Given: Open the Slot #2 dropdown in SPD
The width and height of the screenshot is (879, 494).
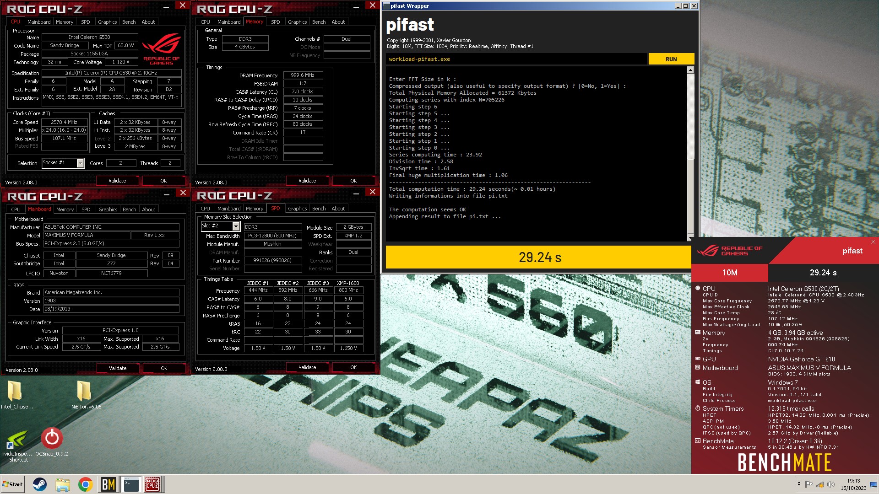Looking at the screenshot, I should (x=236, y=226).
